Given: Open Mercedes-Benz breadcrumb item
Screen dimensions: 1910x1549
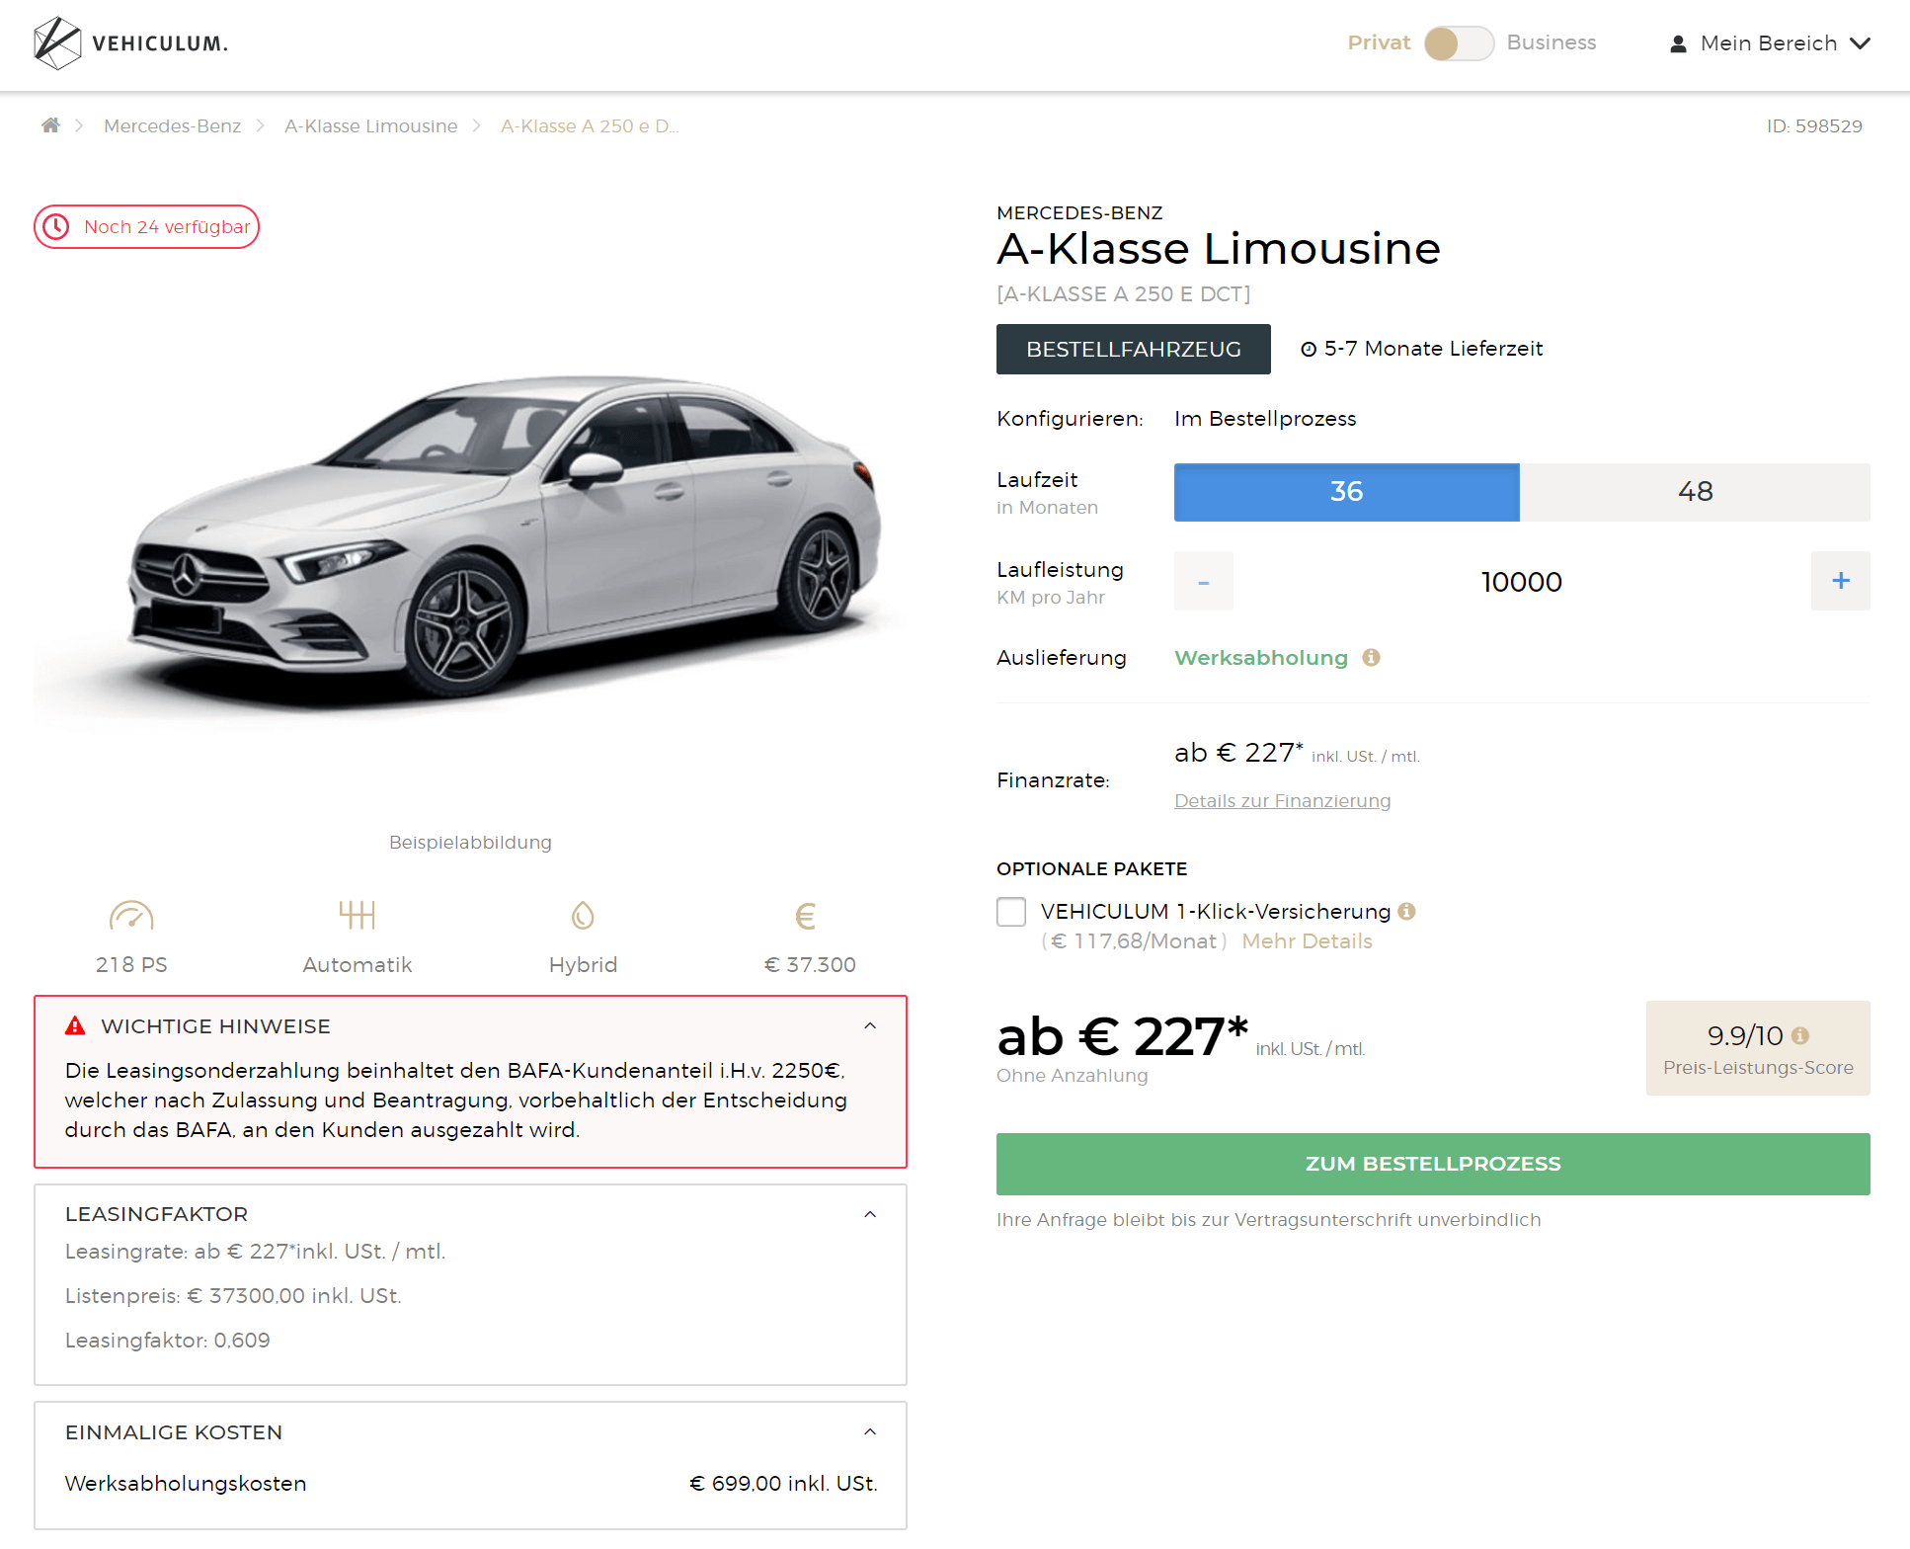Looking at the screenshot, I should coord(172,125).
